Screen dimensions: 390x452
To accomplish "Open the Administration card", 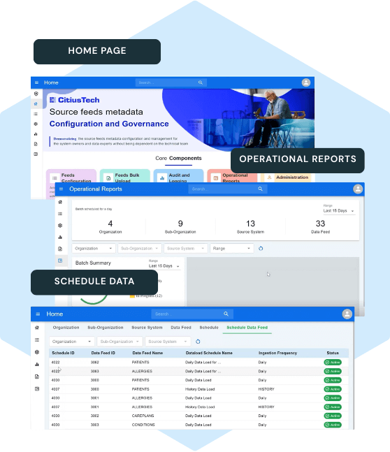I will 287,177.
